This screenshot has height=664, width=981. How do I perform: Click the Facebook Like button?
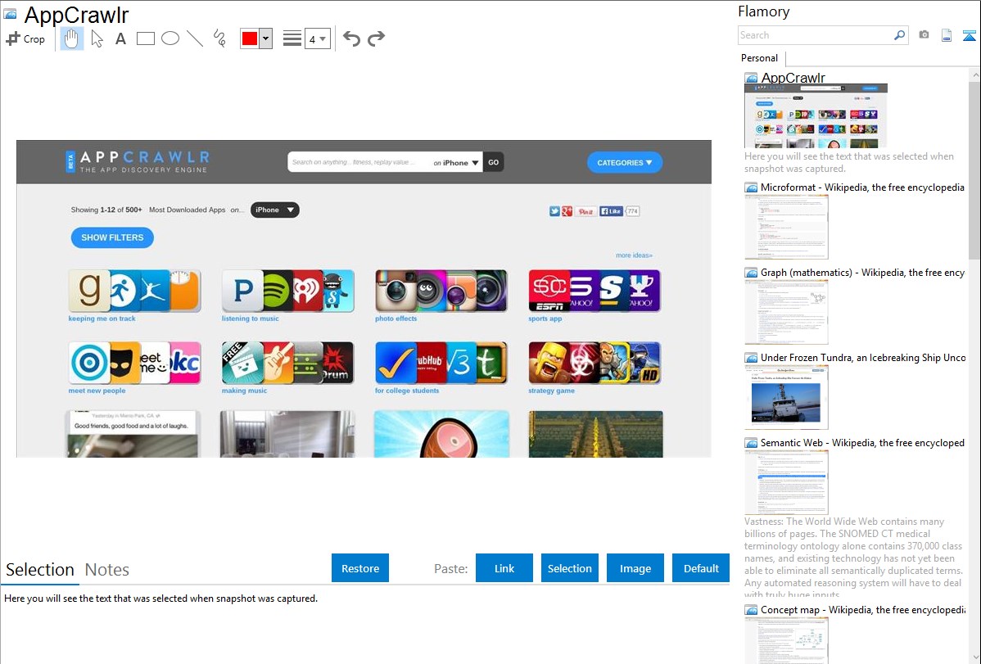[611, 211]
